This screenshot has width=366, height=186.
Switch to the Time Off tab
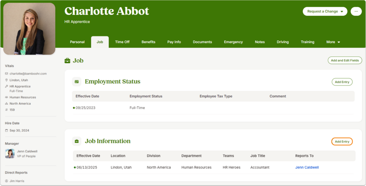(x=122, y=42)
